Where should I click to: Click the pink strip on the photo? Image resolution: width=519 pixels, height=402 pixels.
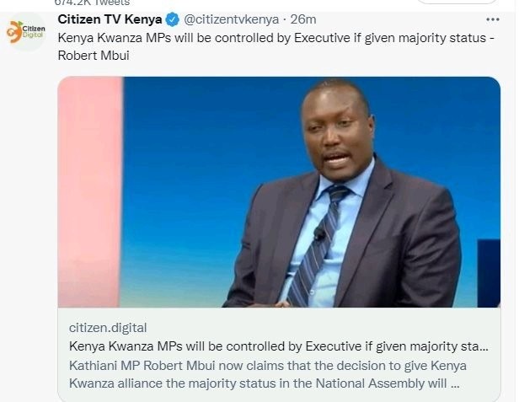click(x=90, y=192)
